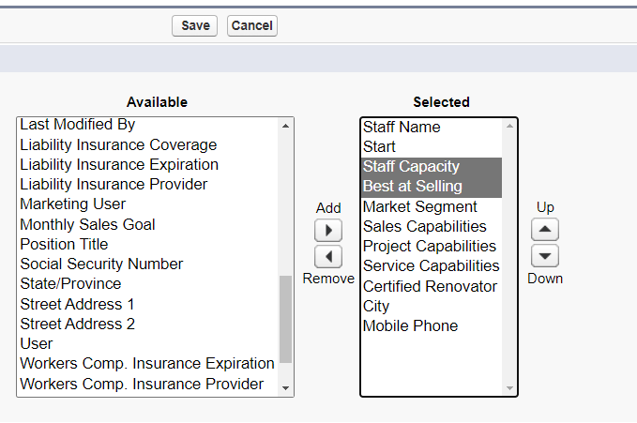637x423 pixels.
Task: Select Monthly Sales Goal field
Action: (88, 225)
